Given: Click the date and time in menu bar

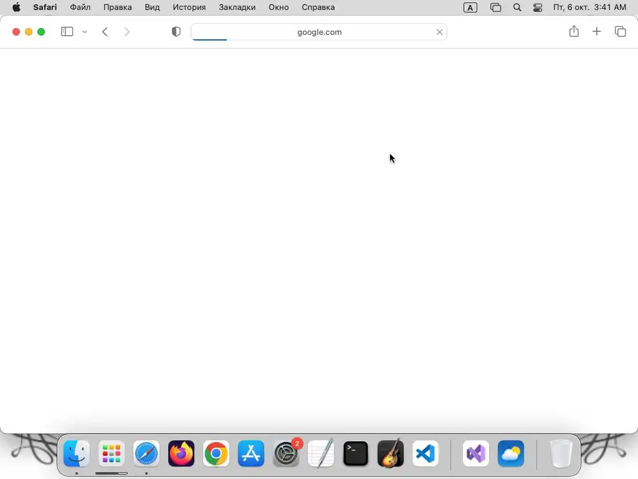Looking at the screenshot, I should pyautogui.click(x=589, y=7).
